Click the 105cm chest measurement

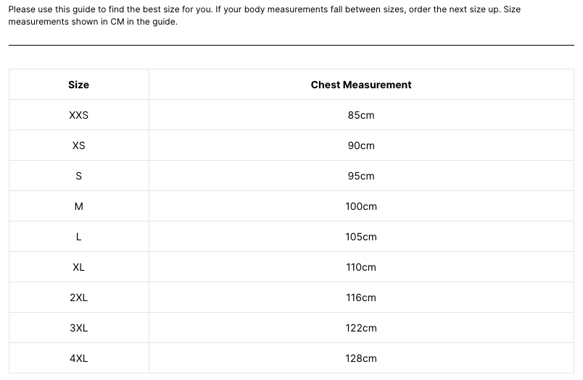point(361,237)
